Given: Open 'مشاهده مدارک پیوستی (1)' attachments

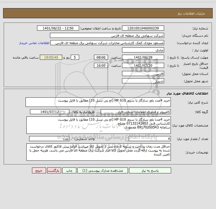Looking at the screenshot, I should click(103, 170).
